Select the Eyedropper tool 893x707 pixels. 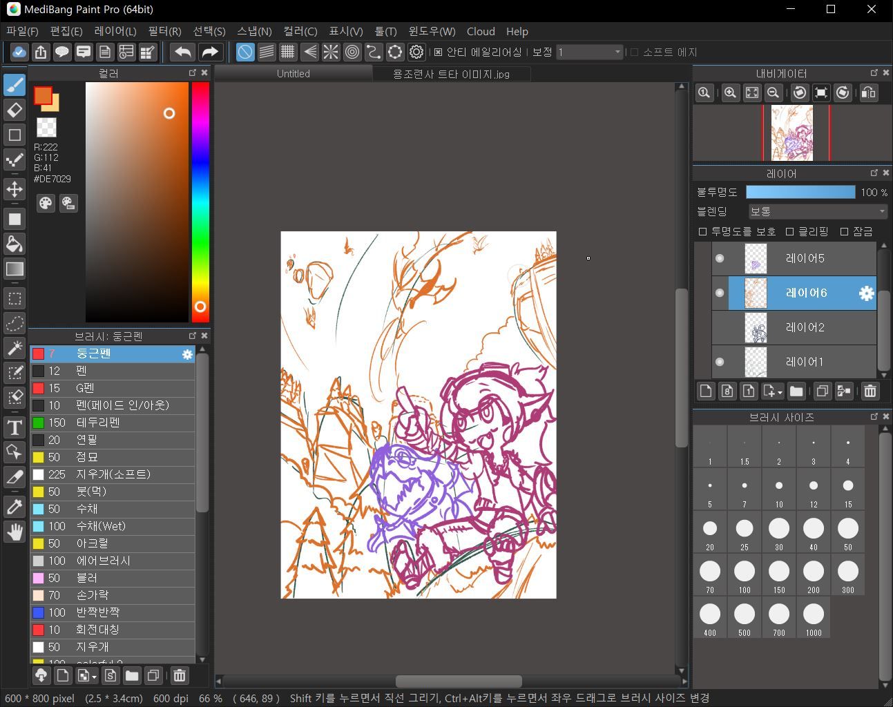tap(15, 507)
